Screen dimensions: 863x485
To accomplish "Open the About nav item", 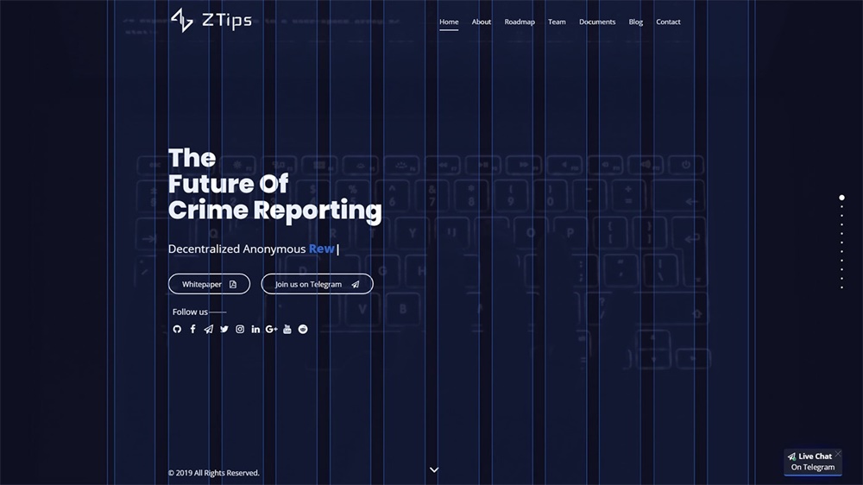I will coord(481,22).
